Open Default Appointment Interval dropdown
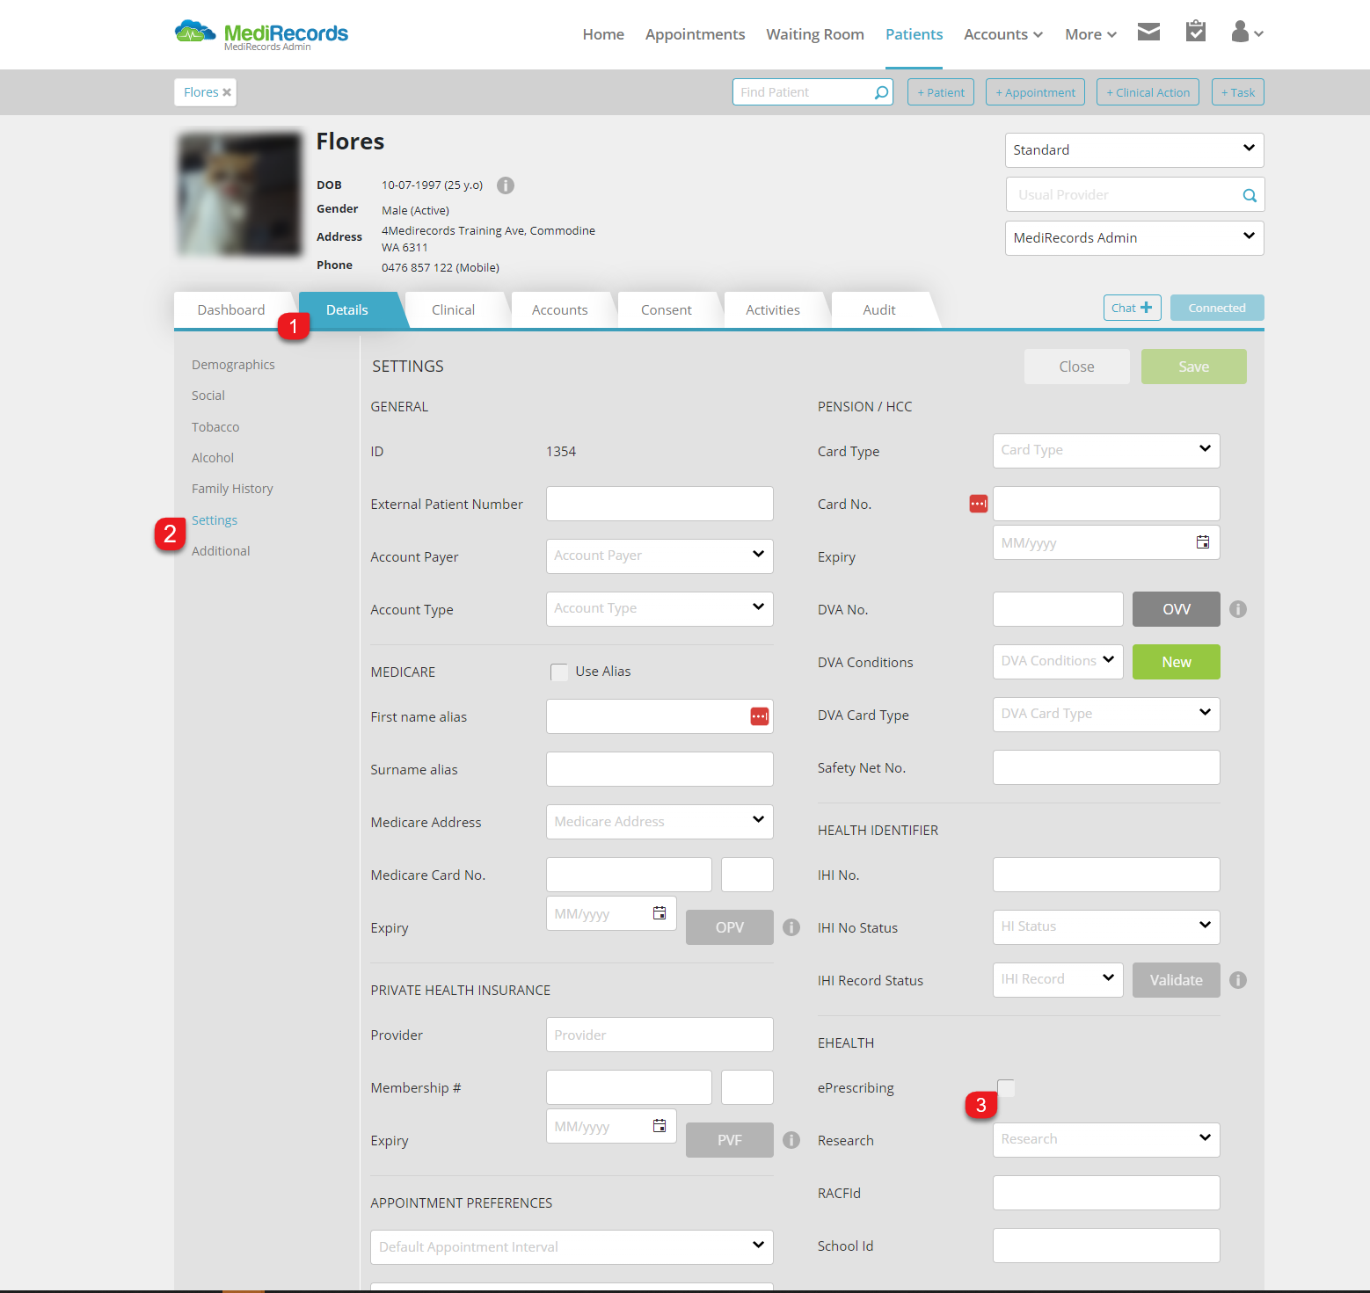The width and height of the screenshot is (1370, 1293). (x=572, y=1247)
